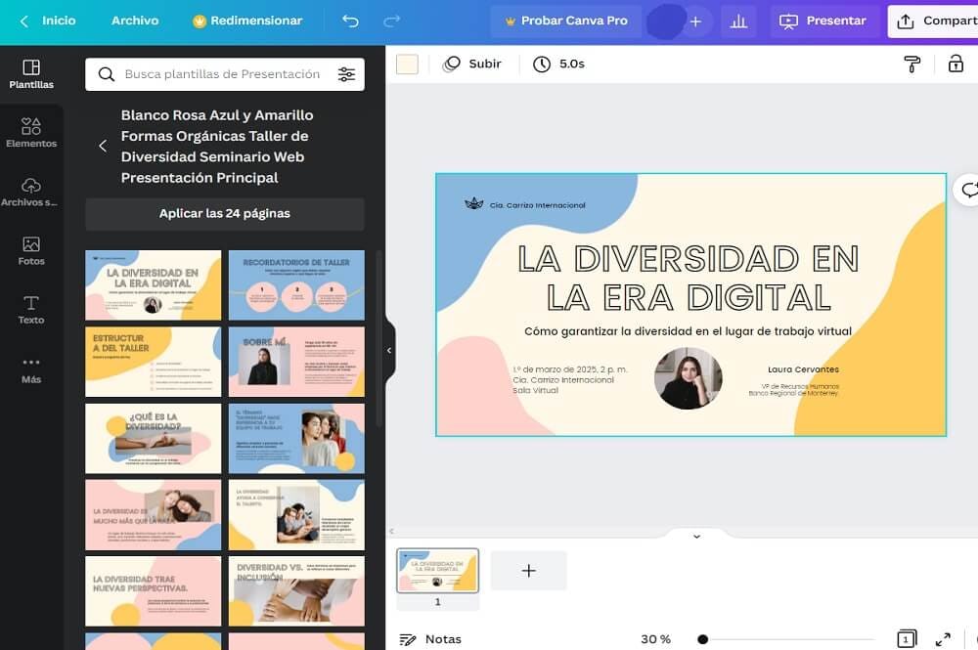Collapse the templates side panel
Viewport: 978px width, 650px height.
pyautogui.click(x=389, y=350)
